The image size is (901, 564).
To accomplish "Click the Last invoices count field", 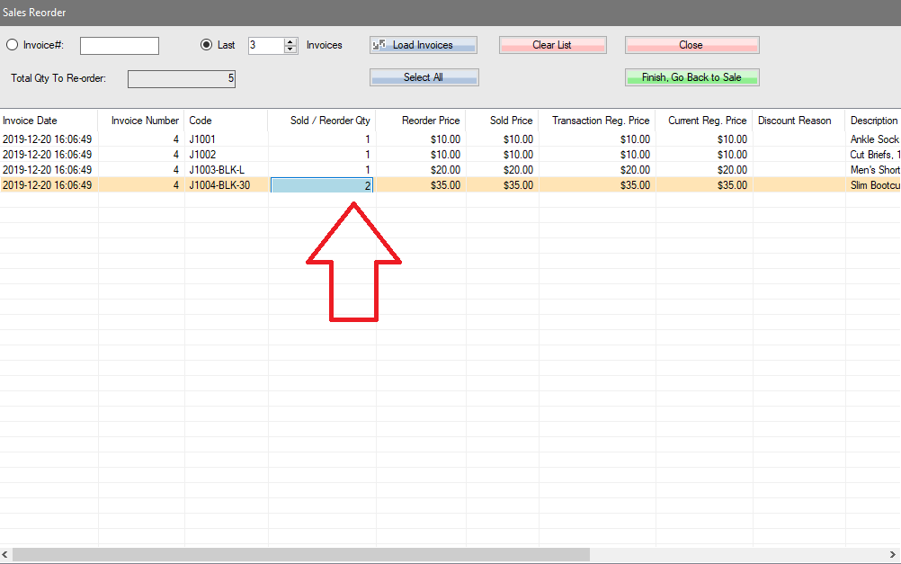I will (266, 45).
